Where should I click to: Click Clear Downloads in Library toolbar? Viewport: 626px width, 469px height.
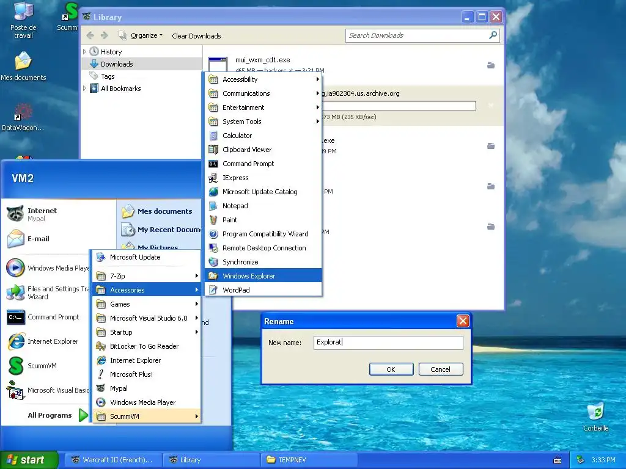(x=196, y=36)
